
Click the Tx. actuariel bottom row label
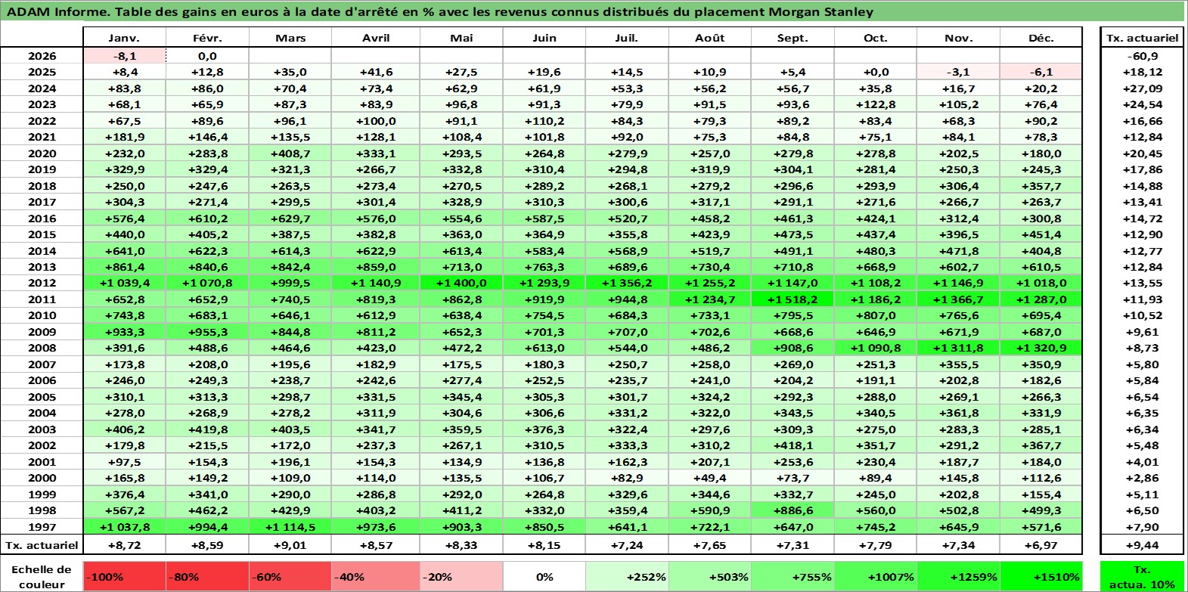[42, 544]
